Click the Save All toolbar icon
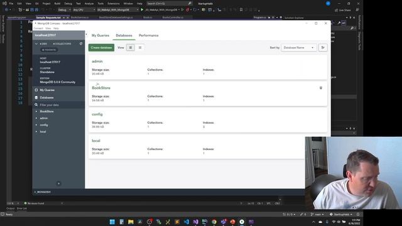 click(x=36, y=10)
